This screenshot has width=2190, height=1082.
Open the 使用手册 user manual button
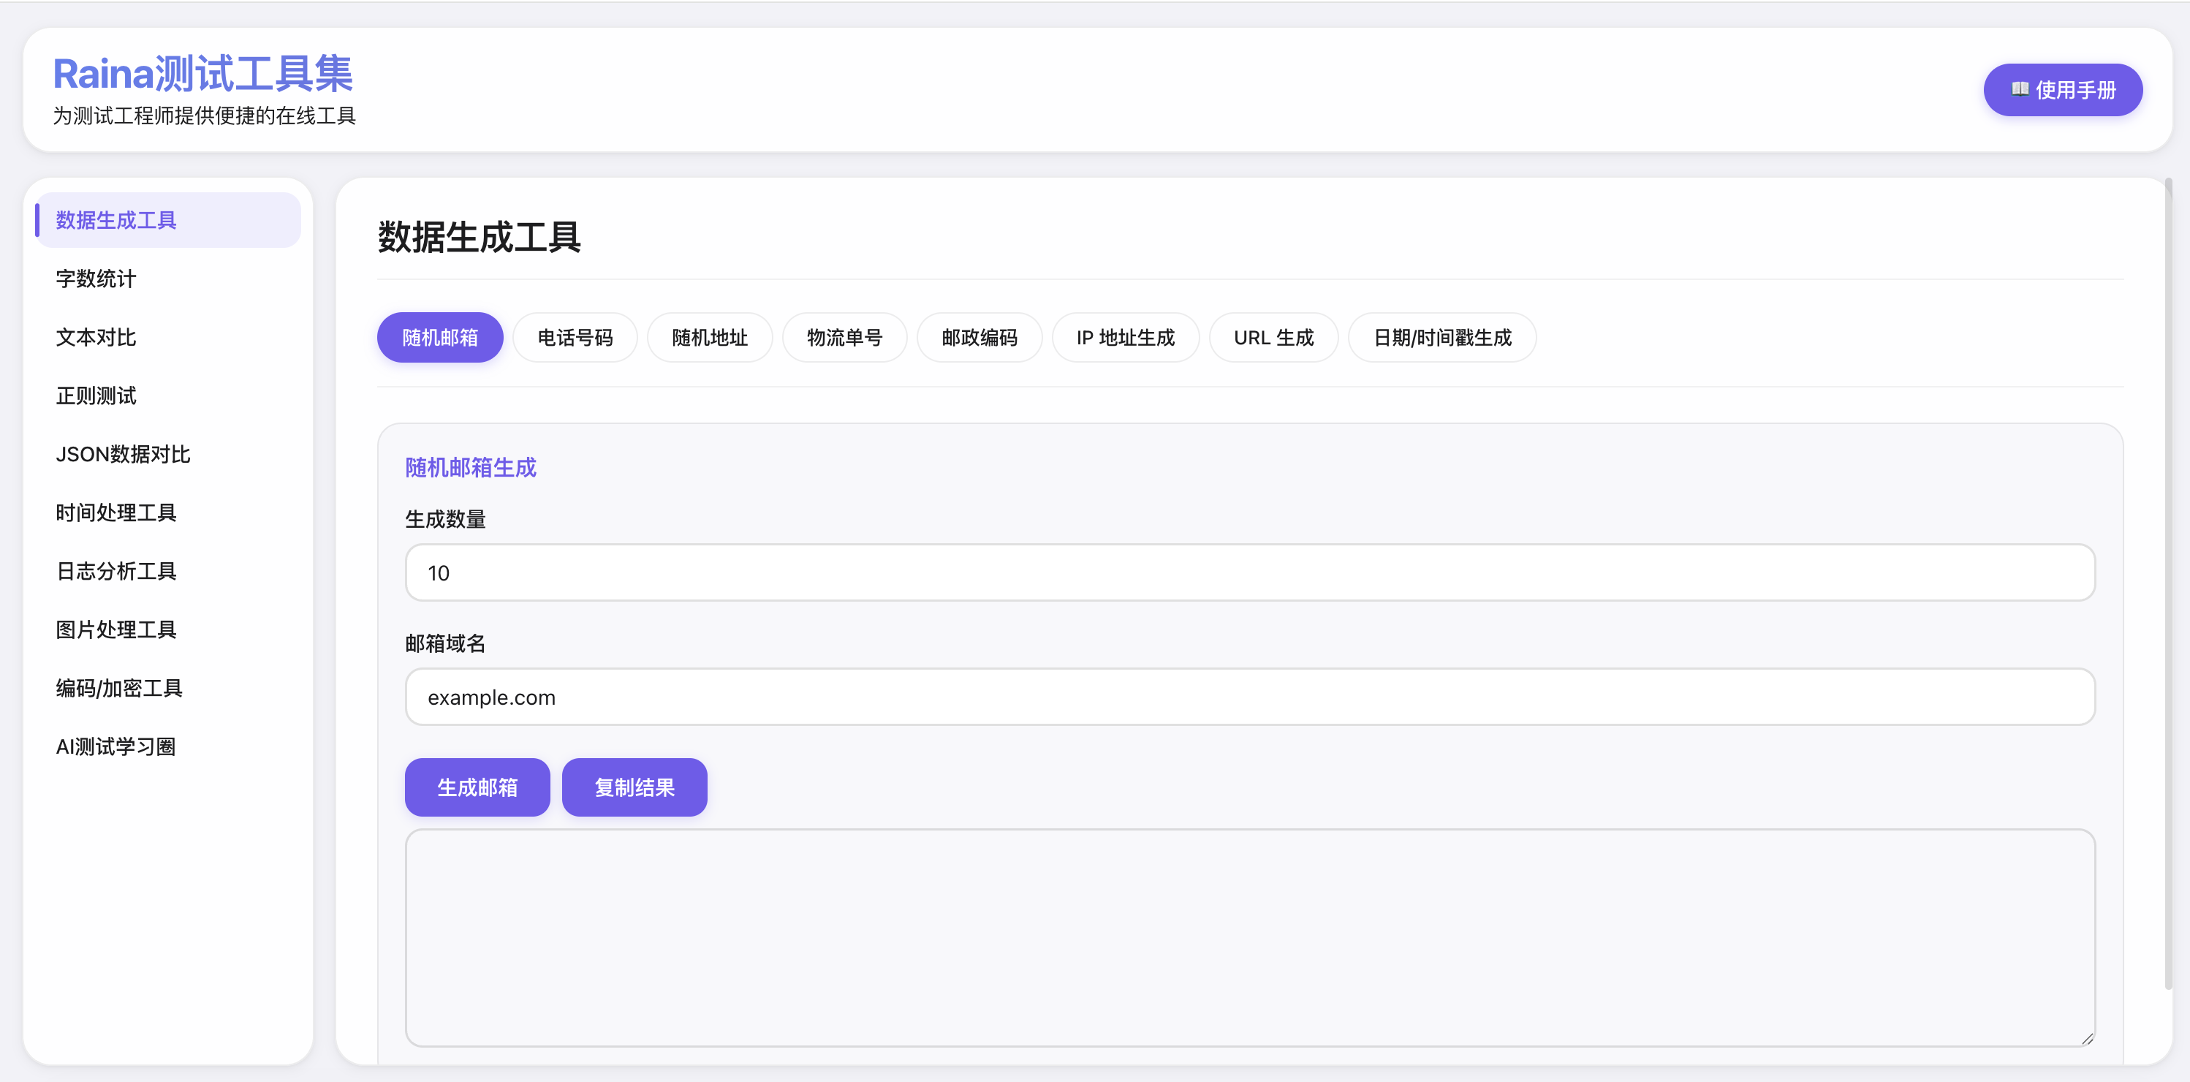2063,90
